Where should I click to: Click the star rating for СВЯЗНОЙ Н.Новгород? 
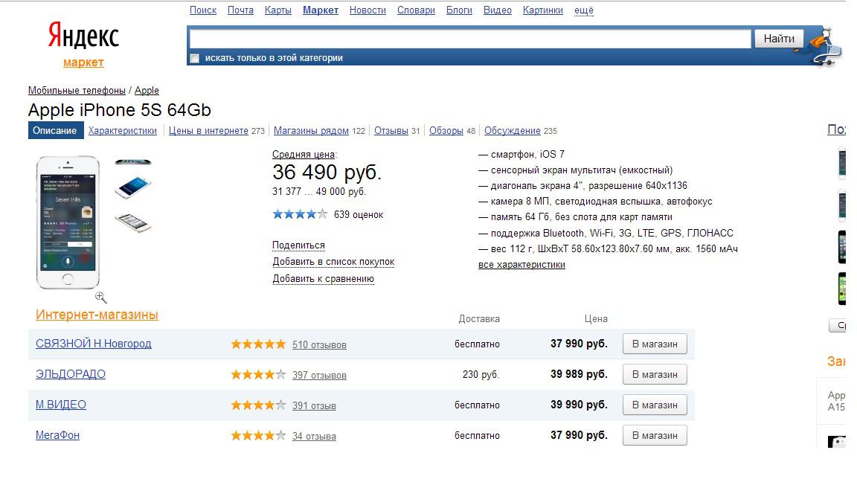[258, 344]
